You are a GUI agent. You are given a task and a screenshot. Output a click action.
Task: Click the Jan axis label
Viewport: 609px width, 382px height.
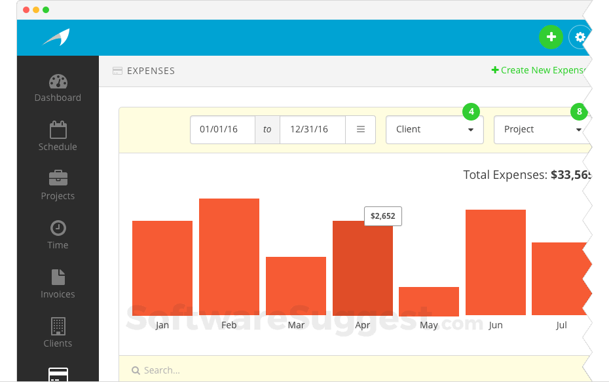point(162,325)
